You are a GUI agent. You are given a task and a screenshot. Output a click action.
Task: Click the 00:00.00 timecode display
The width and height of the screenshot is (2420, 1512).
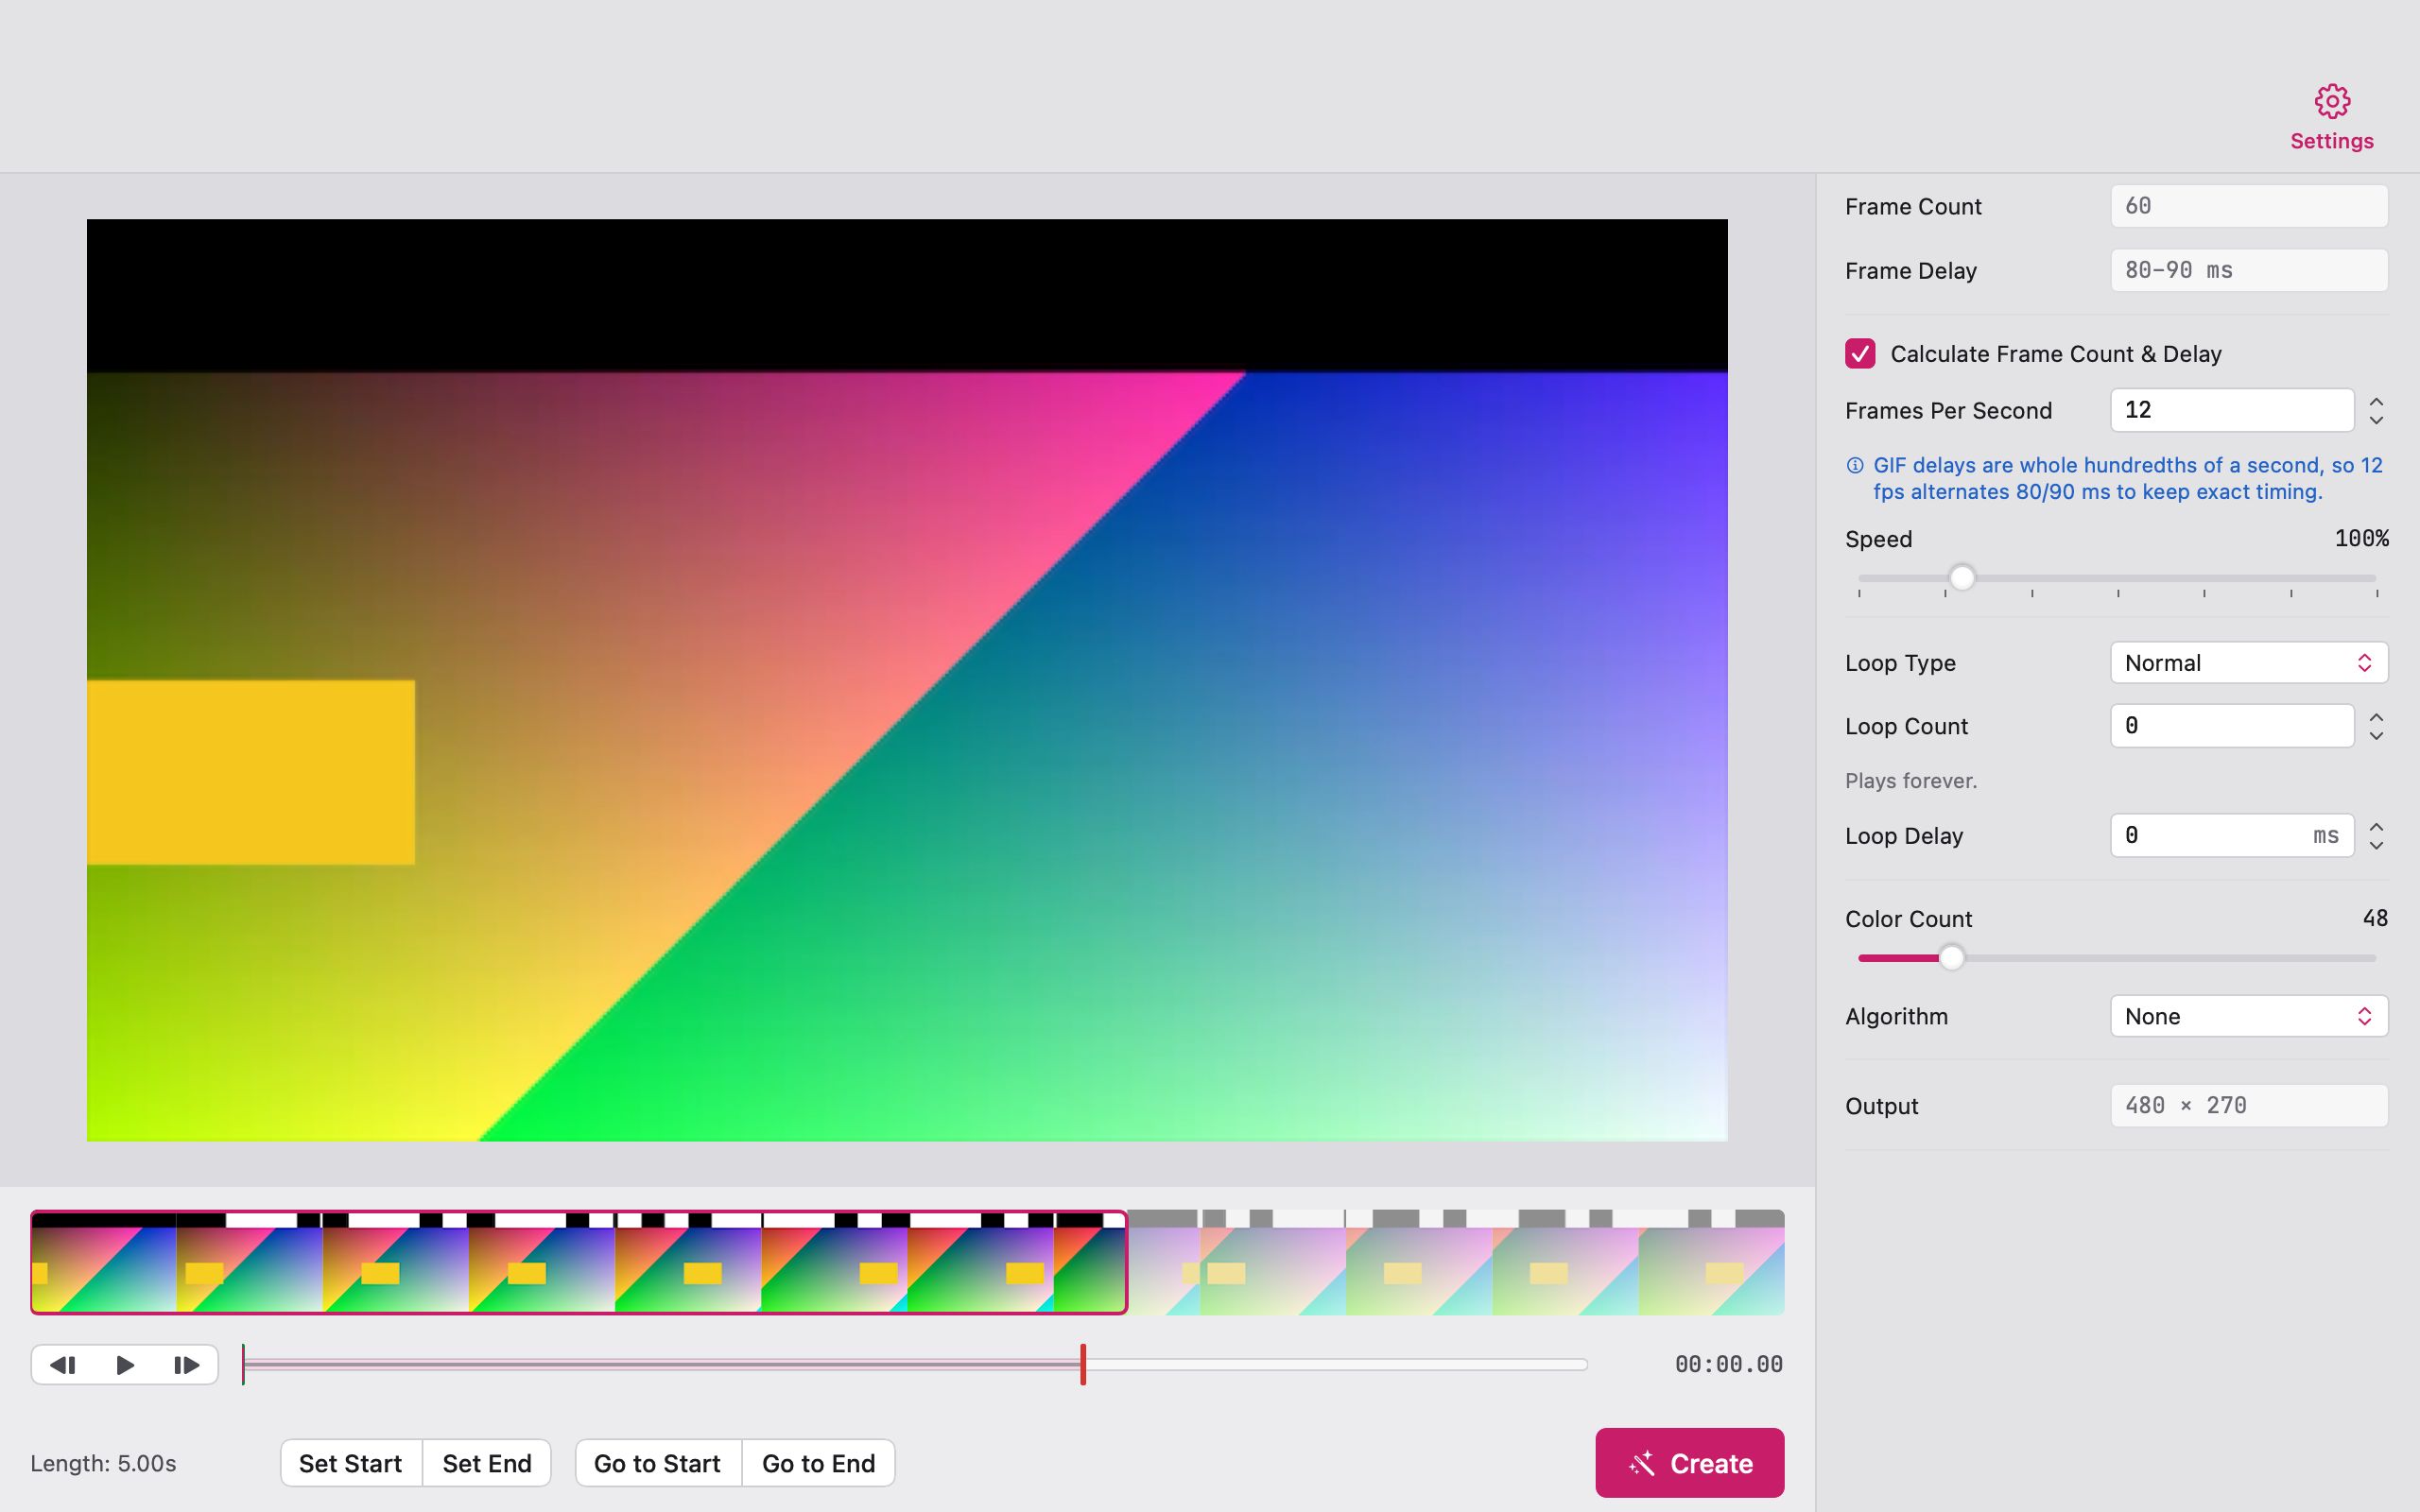[1728, 1365]
